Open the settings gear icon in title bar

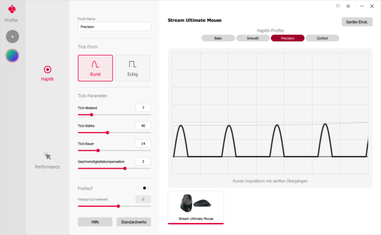(348, 6)
